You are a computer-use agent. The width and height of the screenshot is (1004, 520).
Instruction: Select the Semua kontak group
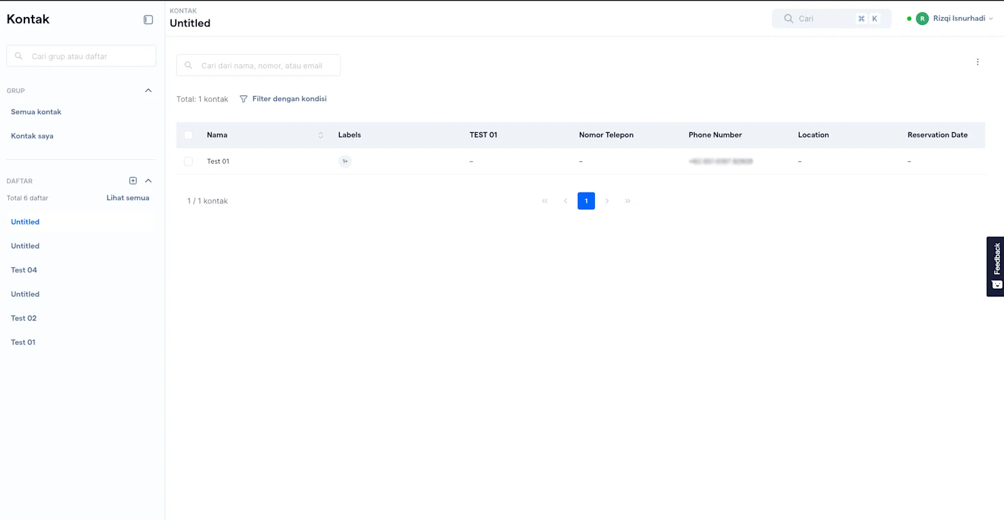(36, 112)
